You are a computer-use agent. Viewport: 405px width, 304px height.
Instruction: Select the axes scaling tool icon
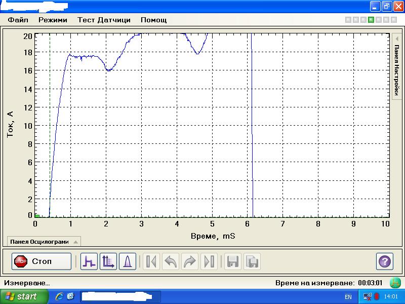[x=108, y=261]
